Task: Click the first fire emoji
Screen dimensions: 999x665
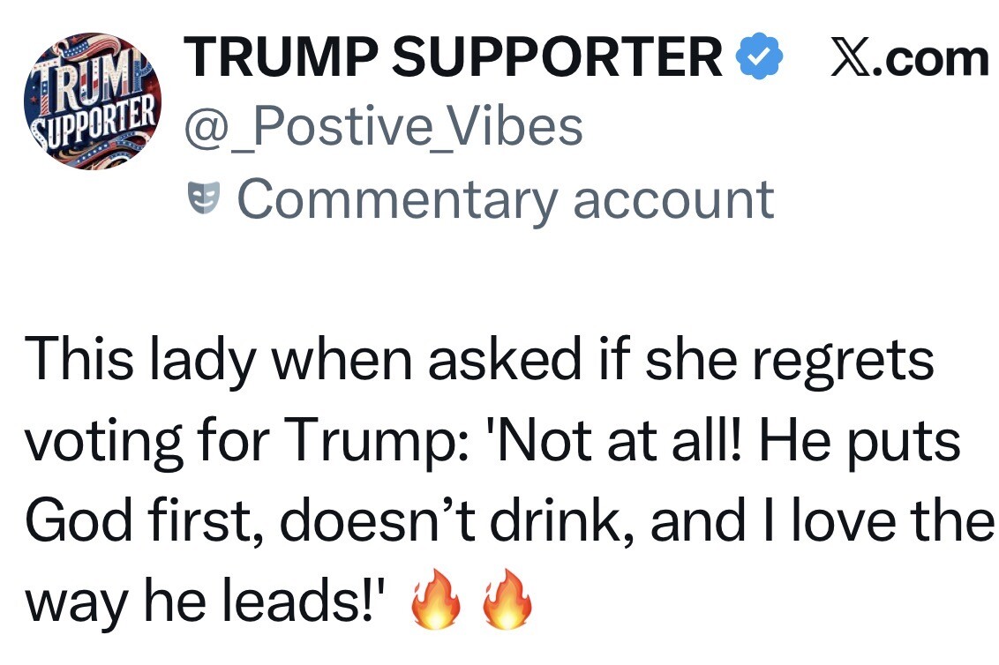Action: pos(435,599)
